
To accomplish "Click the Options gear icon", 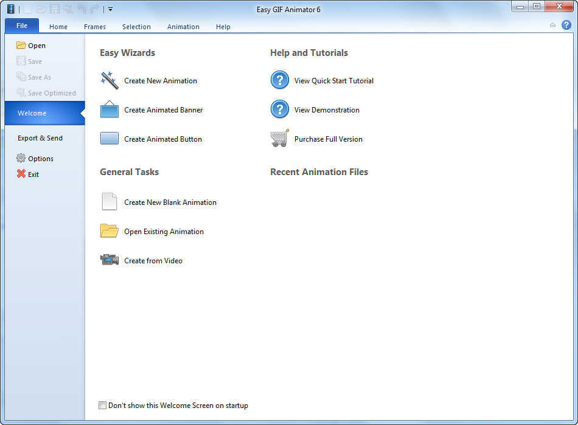I will (21, 158).
